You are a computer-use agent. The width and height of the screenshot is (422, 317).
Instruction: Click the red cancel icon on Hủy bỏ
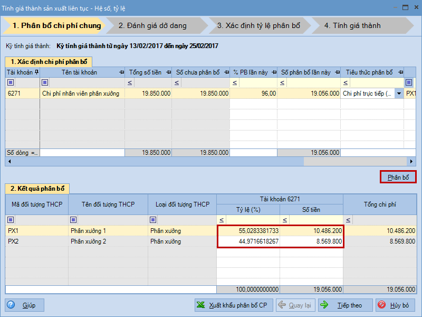[x=382, y=305]
